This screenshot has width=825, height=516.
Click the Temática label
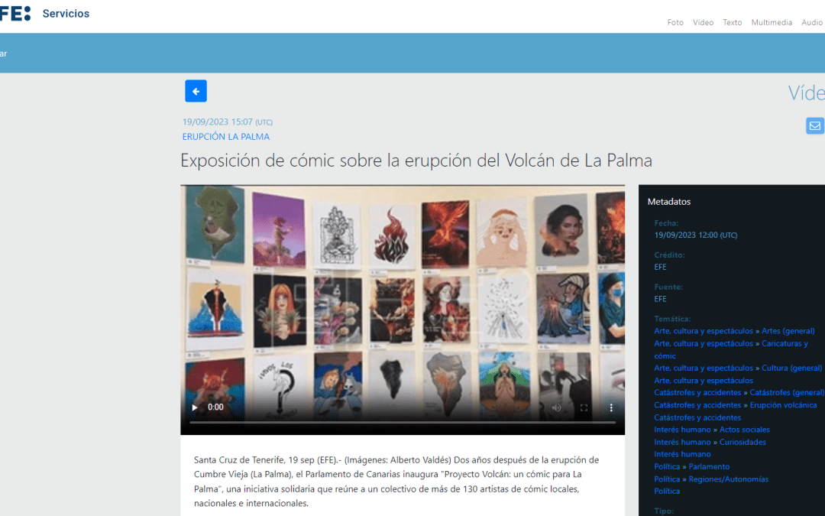tap(672, 319)
